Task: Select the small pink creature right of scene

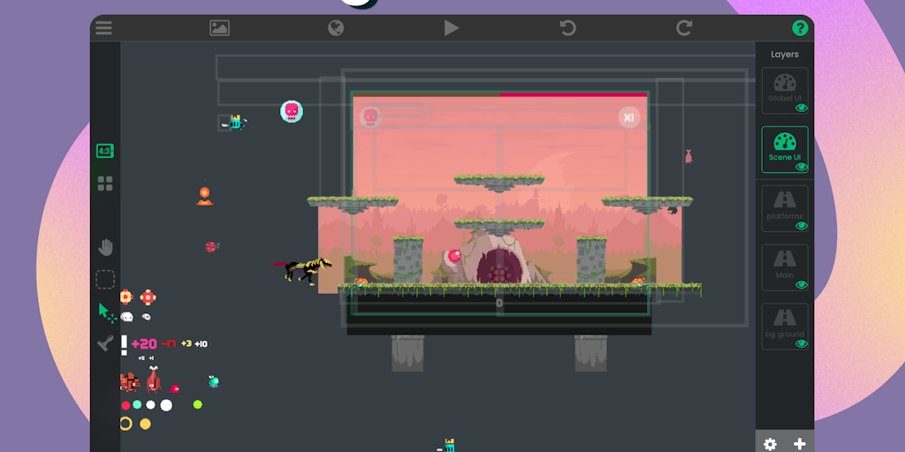Action: click(x=688, y=156)
